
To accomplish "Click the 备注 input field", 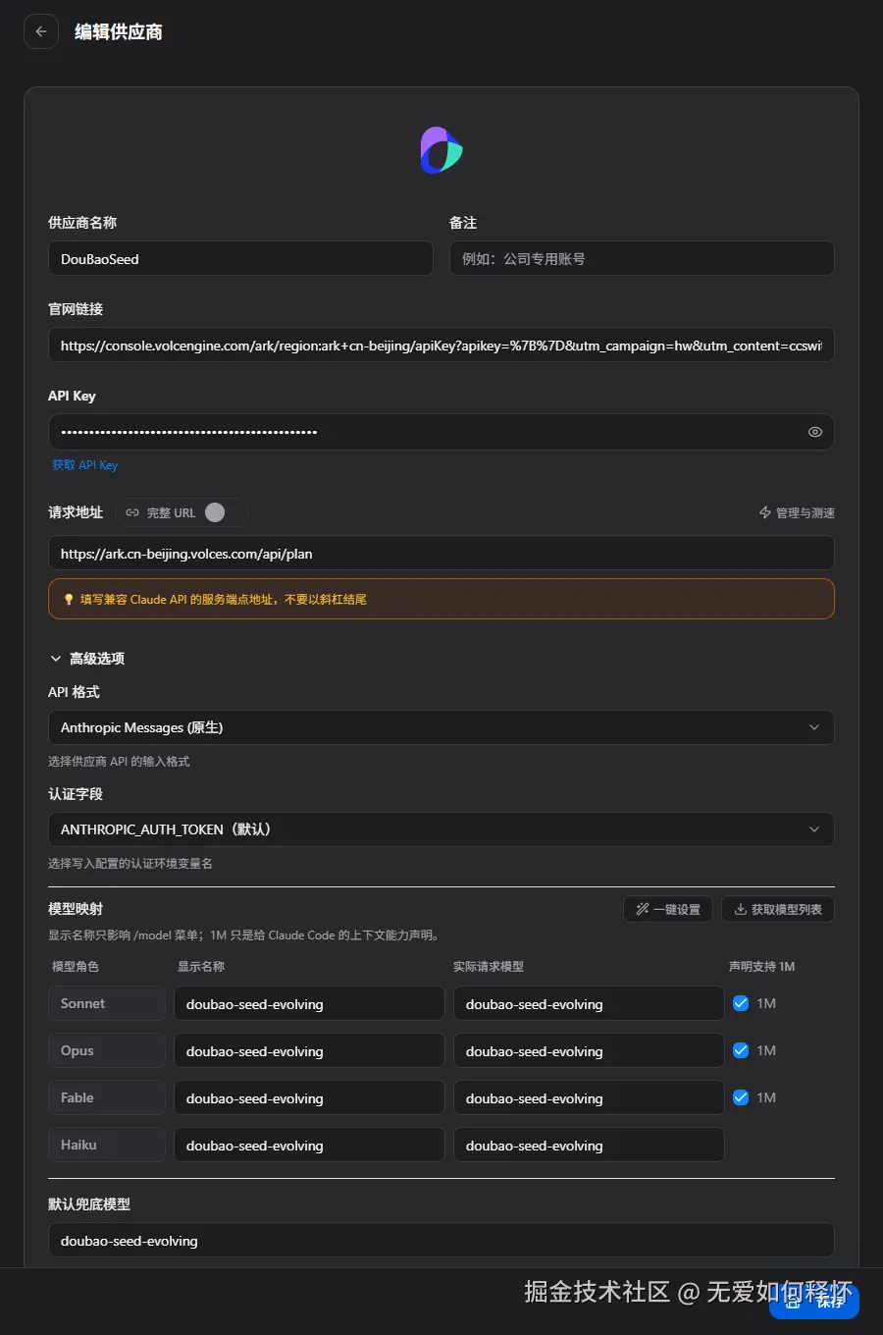I will pyautogui.click(x=642, y=259).
